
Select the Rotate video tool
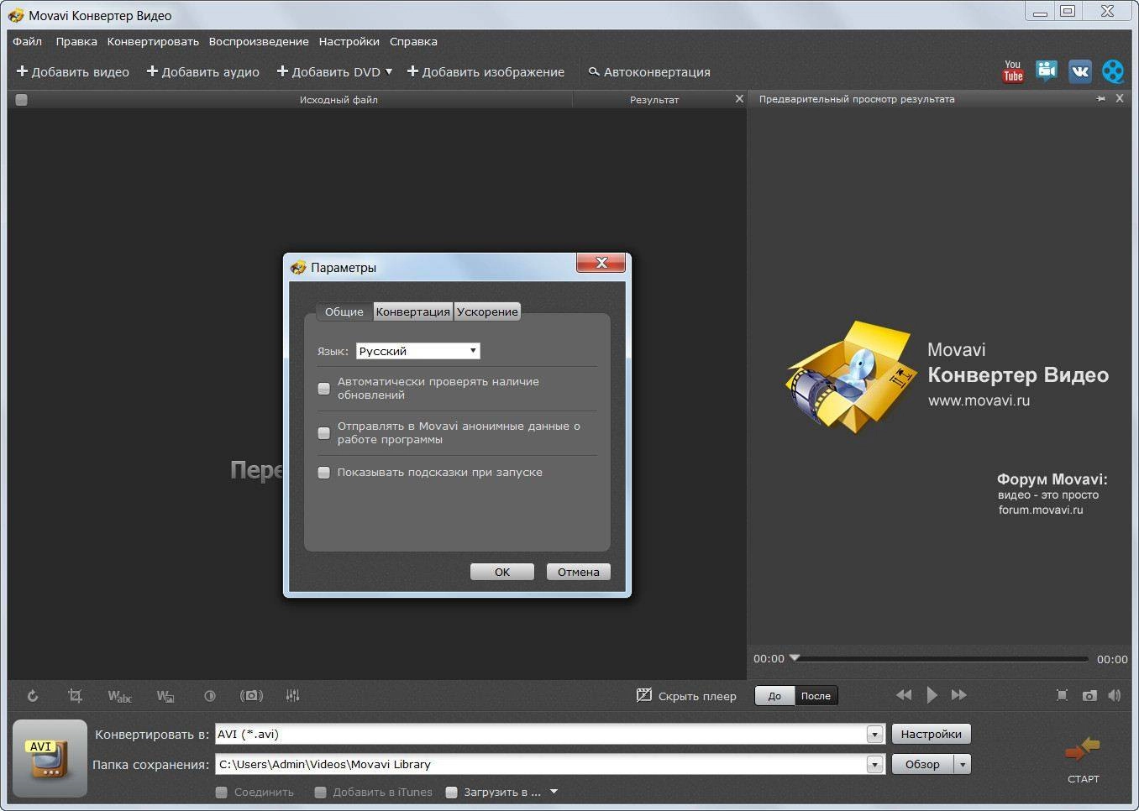(x=32, y=696)
